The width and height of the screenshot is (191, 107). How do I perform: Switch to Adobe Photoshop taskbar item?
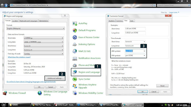click(x=87, y=105)
